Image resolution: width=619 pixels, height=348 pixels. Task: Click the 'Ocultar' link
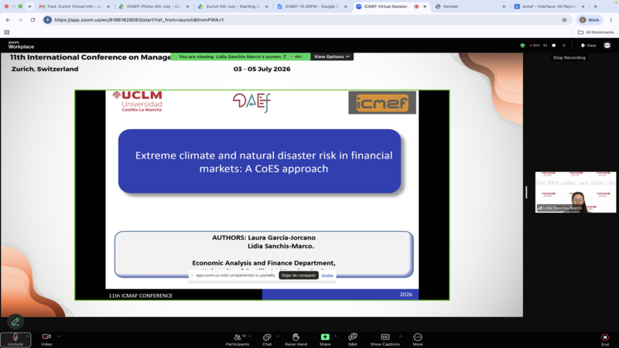pos(327,275)
